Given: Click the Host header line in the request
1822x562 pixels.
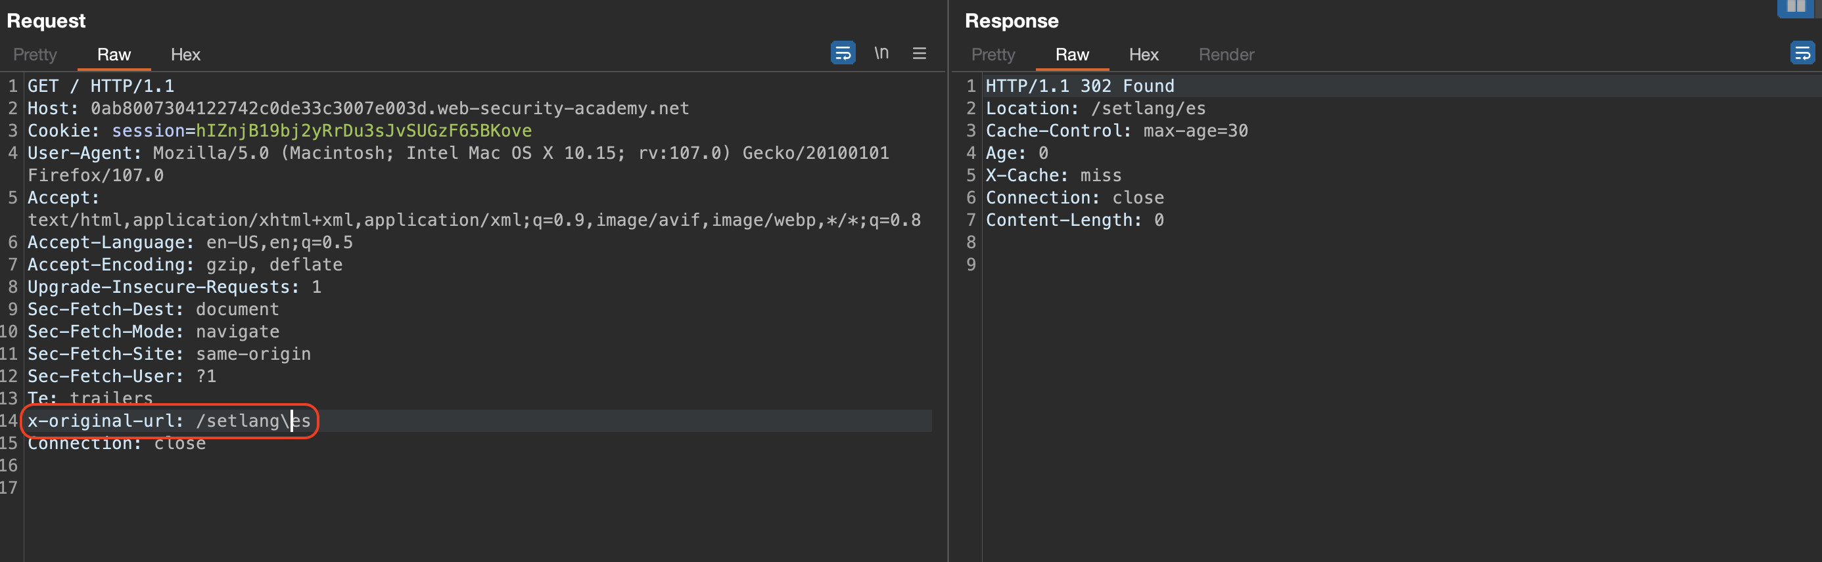Looking at the screenshot, I should pos(357,108).
